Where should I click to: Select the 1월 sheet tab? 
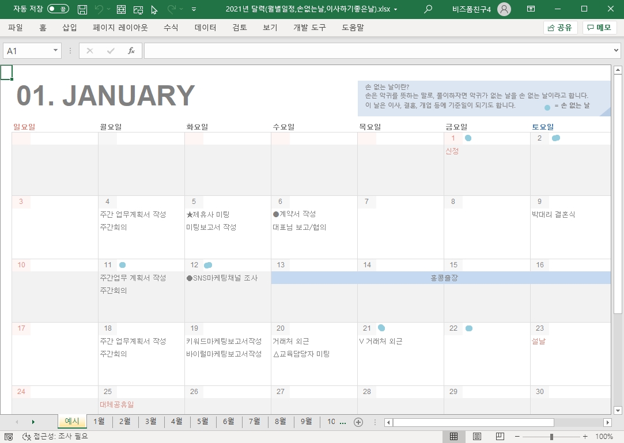(99, 422)
